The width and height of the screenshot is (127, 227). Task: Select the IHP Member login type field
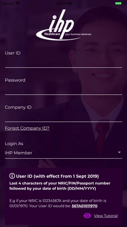(64, 153)
